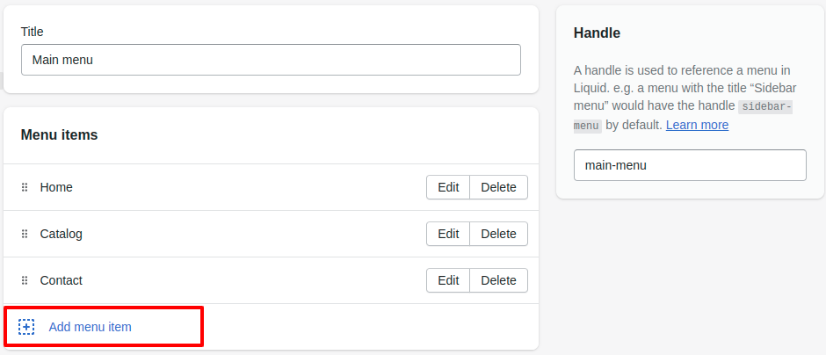Image resolution: width=826 pixels, height=355 pixels.
Task: Click the drag handle icon beside Contact
Action: pyautogui.click(x=25, y=280)
